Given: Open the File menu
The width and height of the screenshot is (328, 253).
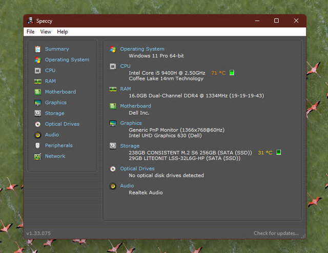Looking at the screenshot, I should click(x=31, y=32).
